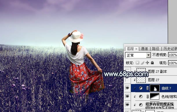Switch to the 路径 tab
The height and width of the screenshot is (112, 177).
pos(156,49)
